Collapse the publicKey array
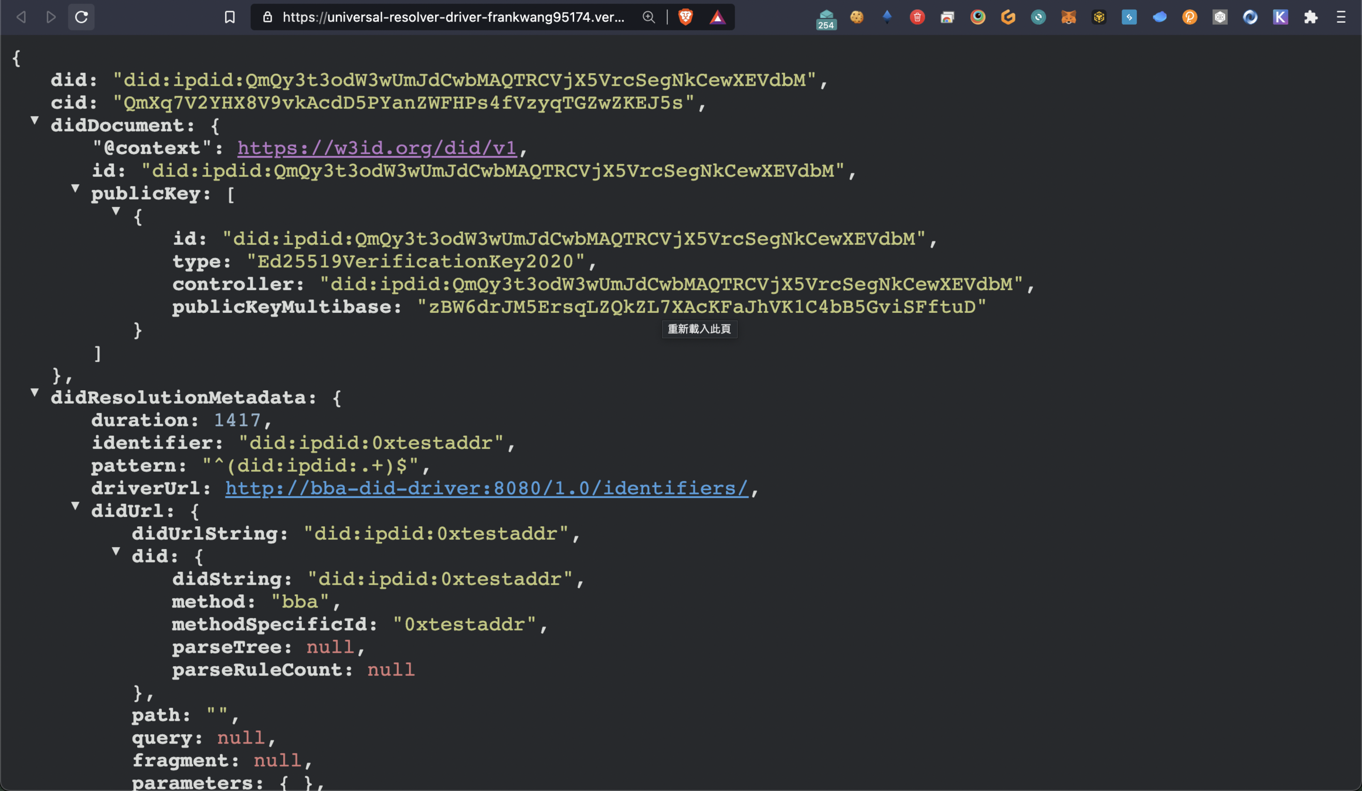The height and width of the screenshot is (791, 1362). point(75,188)
